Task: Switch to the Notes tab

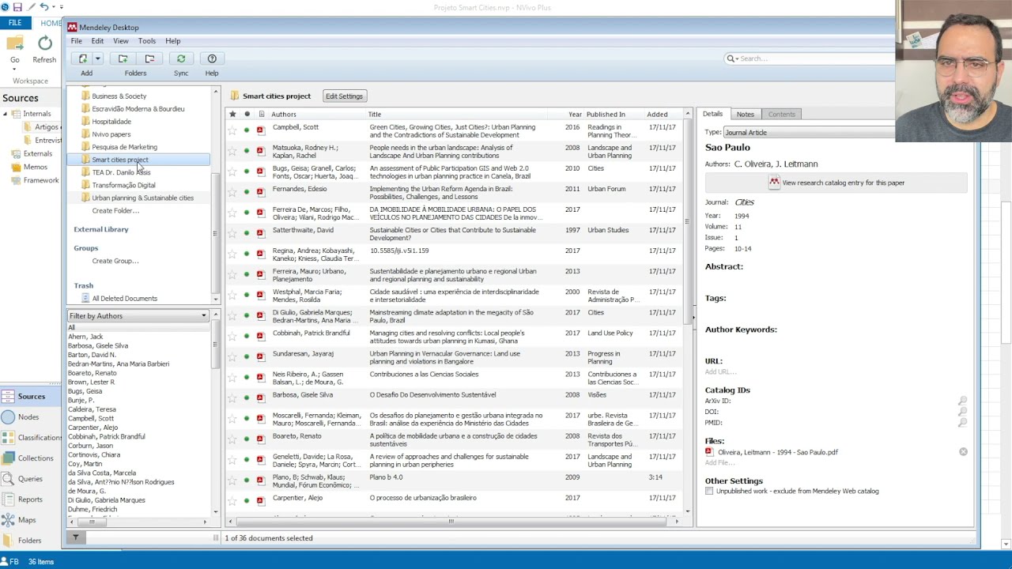Action: 745,115
